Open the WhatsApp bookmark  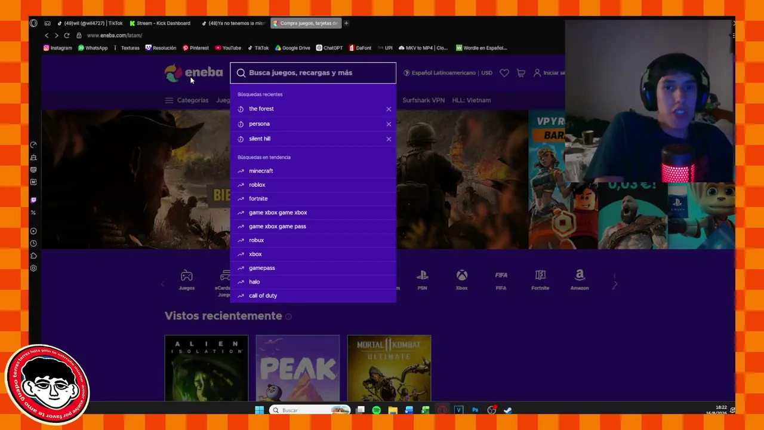tap(93, 48)
